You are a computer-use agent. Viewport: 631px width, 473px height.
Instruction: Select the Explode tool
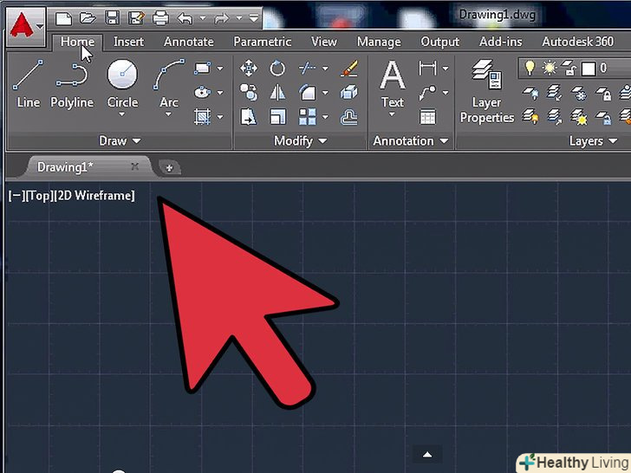coord(349,93)
